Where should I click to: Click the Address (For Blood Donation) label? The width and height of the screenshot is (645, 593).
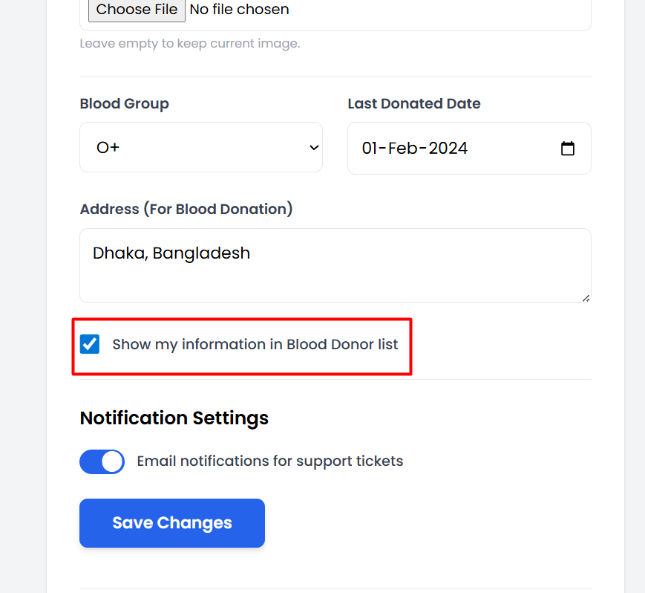coord(186,210)
